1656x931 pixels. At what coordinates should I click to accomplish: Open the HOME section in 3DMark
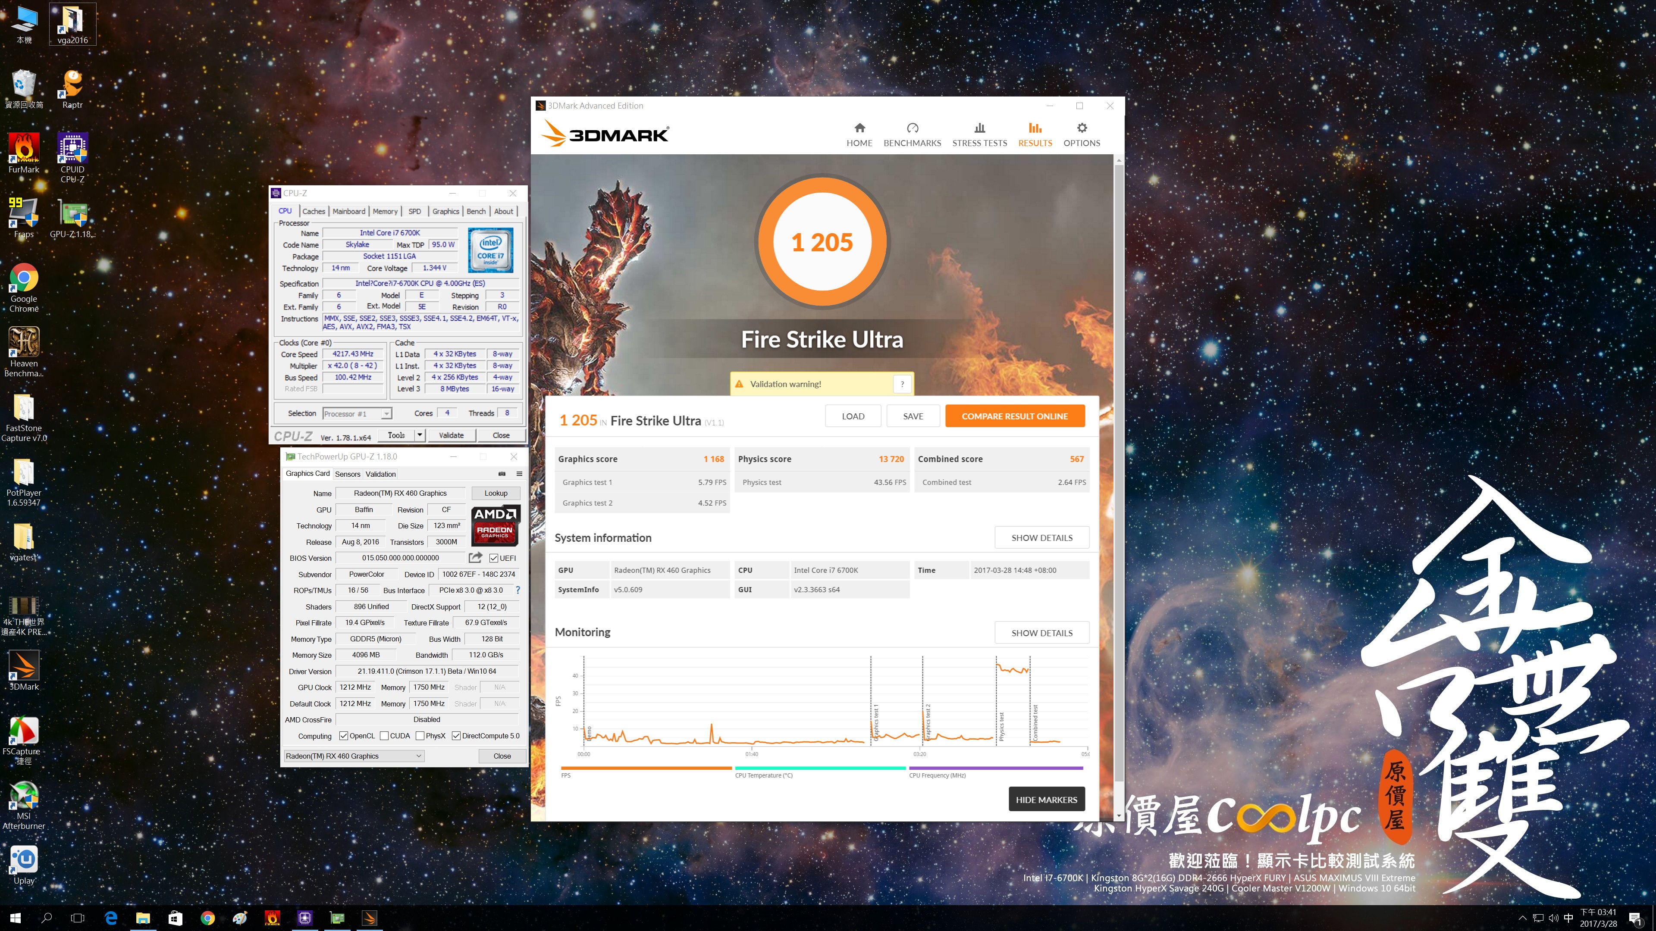[x=859, y=135]
